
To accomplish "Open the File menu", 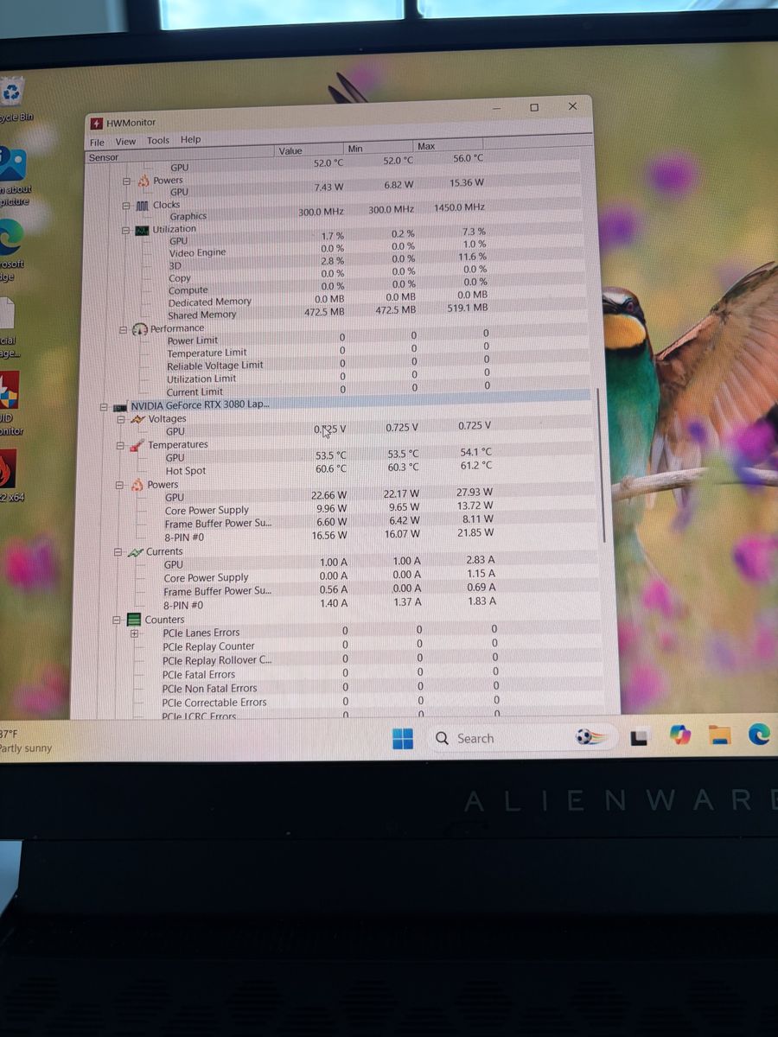I will [x=97, y=143].
